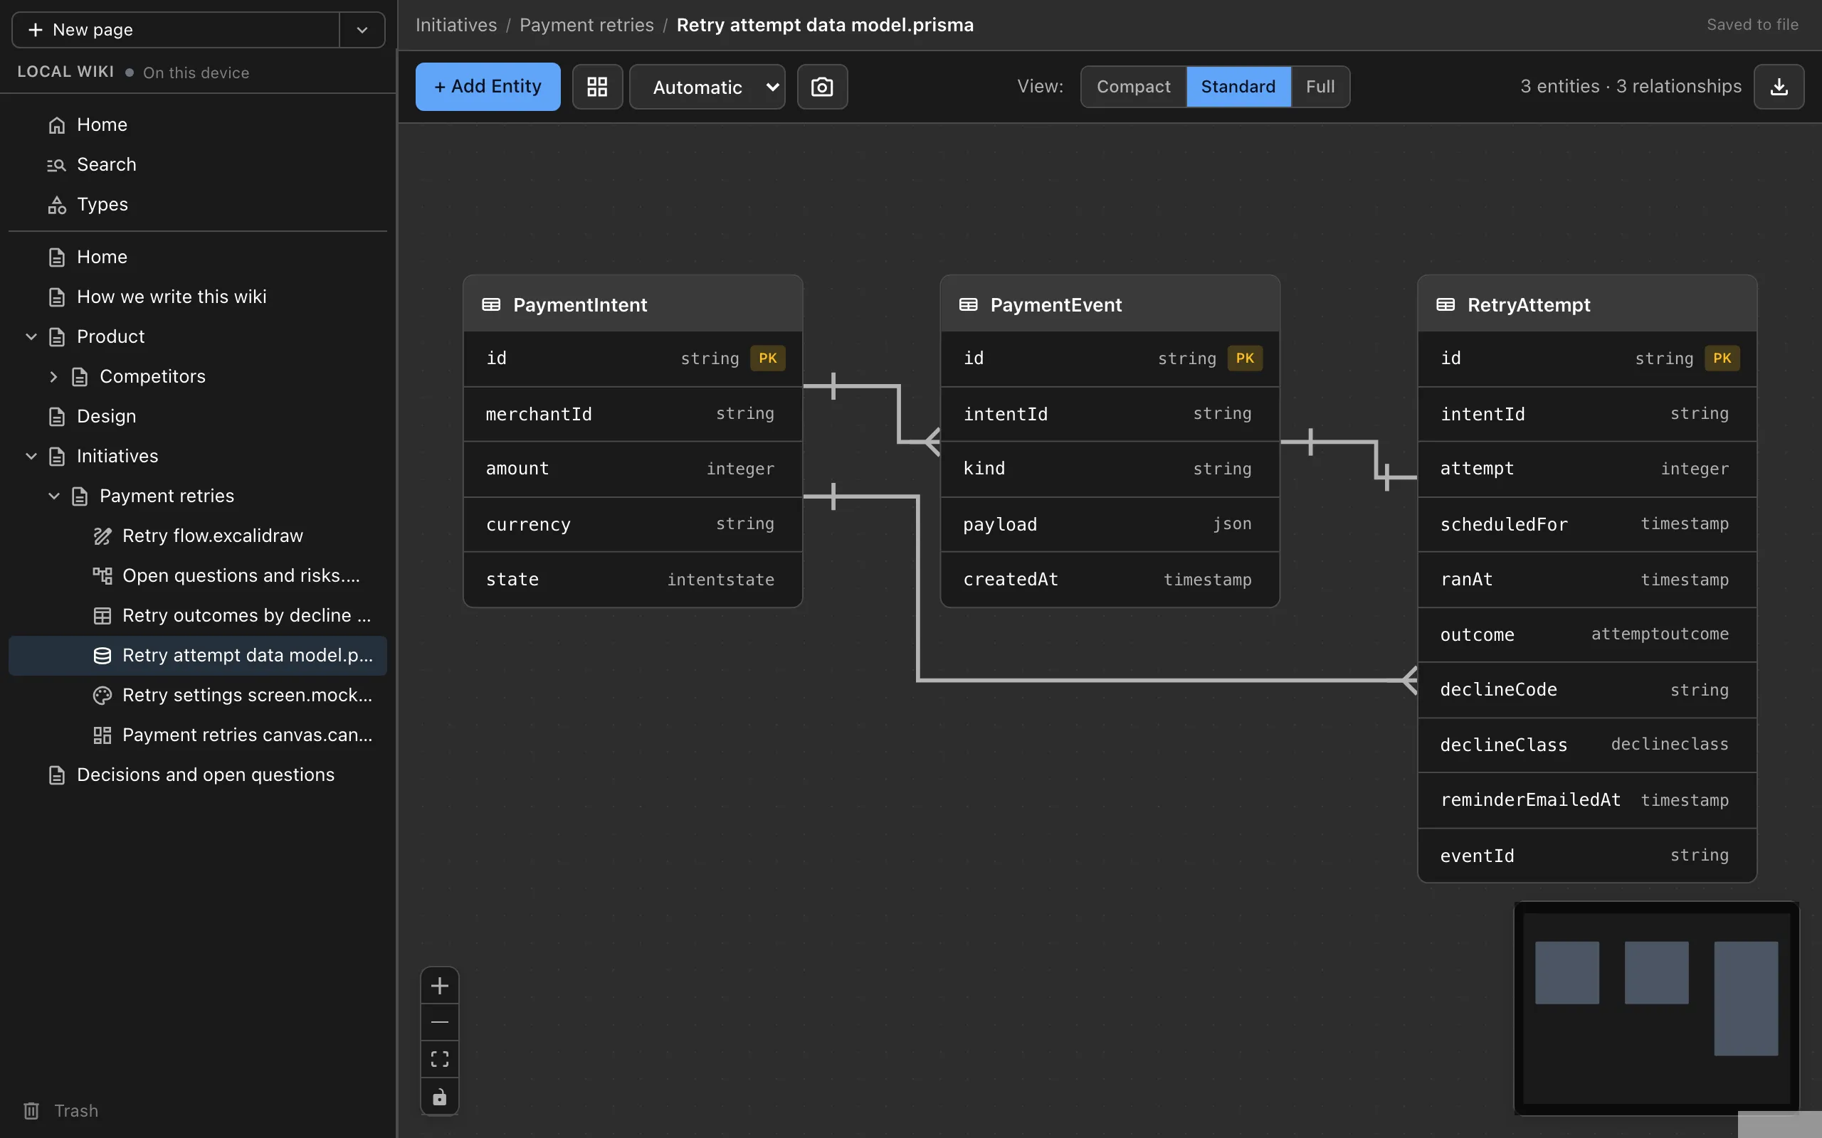This screenshot has height=1138, width=1822.
Task: Click the New page button
Action: (177, 29)
